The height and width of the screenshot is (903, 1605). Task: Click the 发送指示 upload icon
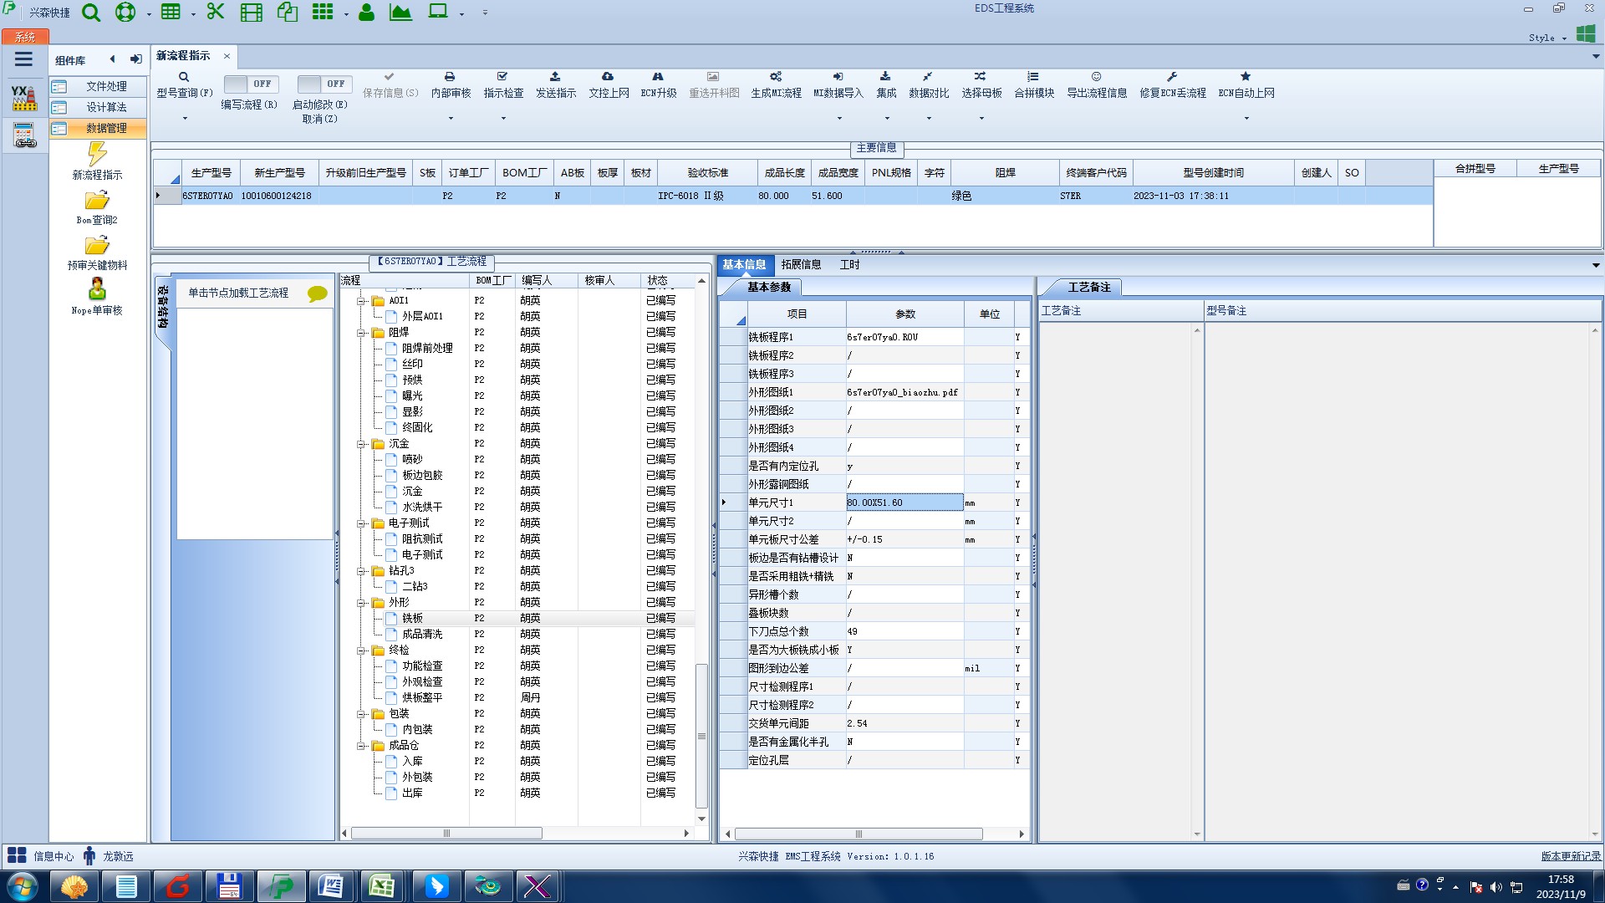(555, 77)
